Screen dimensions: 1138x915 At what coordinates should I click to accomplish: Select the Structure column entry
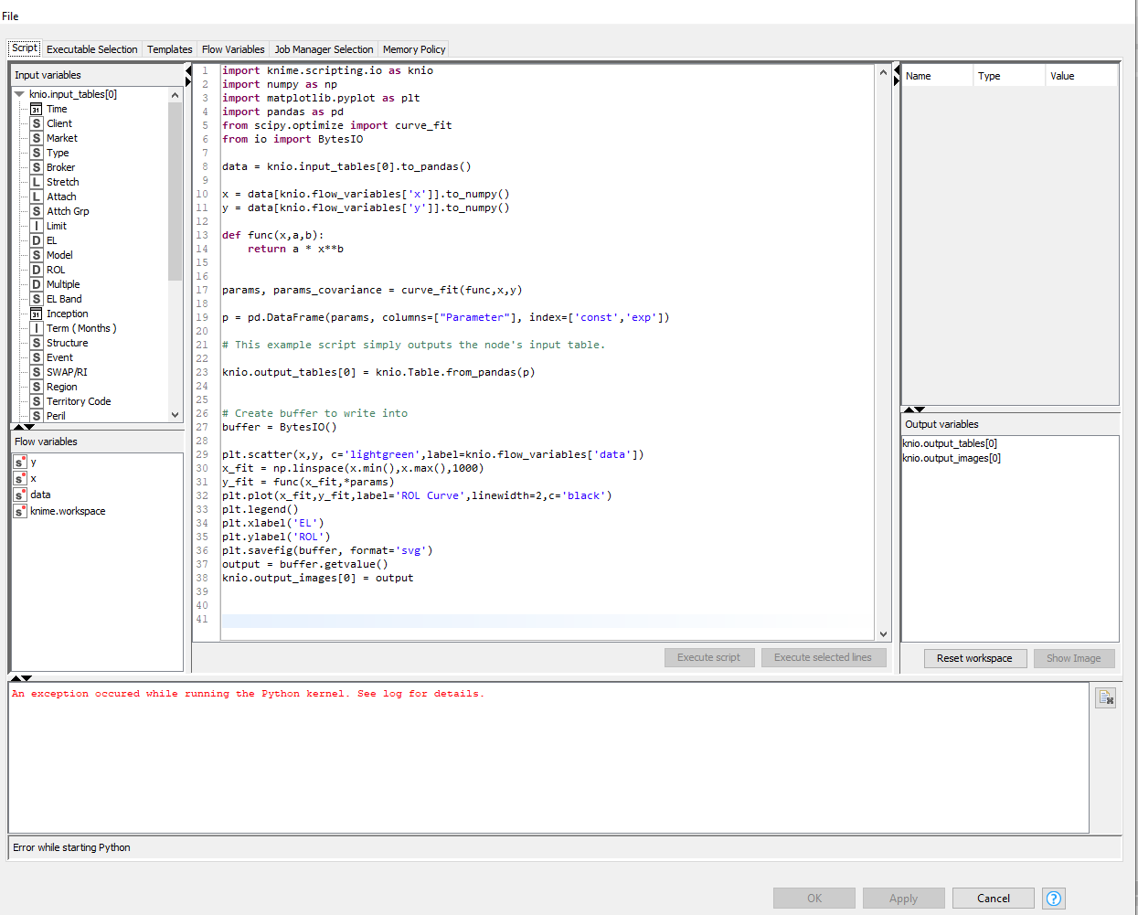(67, 343)
